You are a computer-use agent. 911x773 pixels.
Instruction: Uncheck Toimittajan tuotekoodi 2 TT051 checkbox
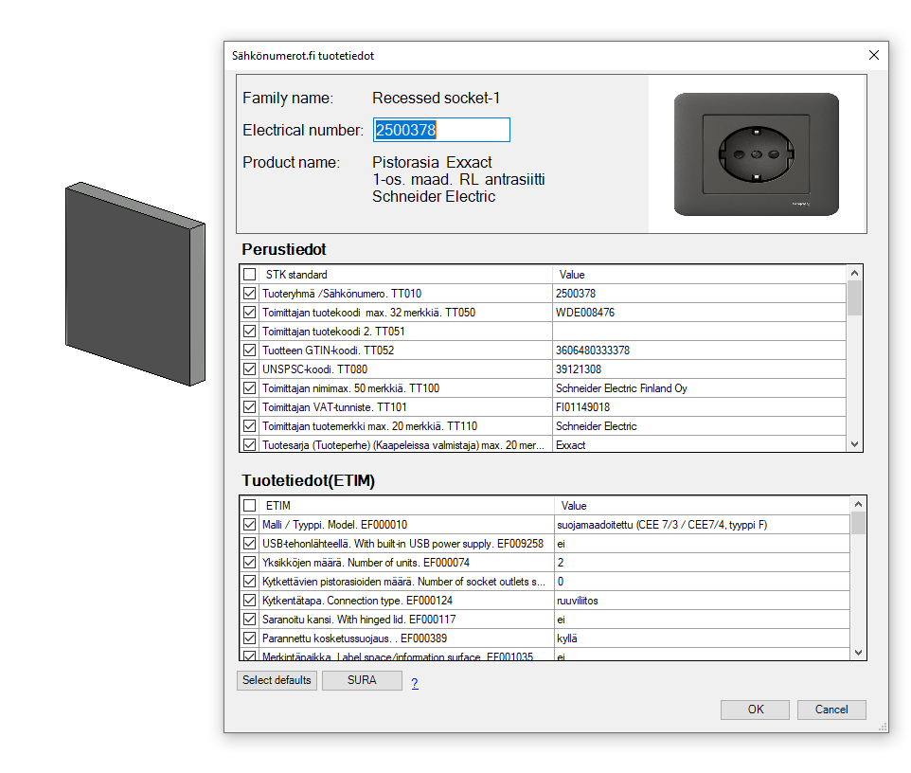click(x=250, y=332)
